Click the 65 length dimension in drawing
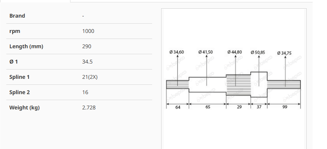Image resolution: width=327 pixels, height=149 pixels. click(x=208, y=107)
